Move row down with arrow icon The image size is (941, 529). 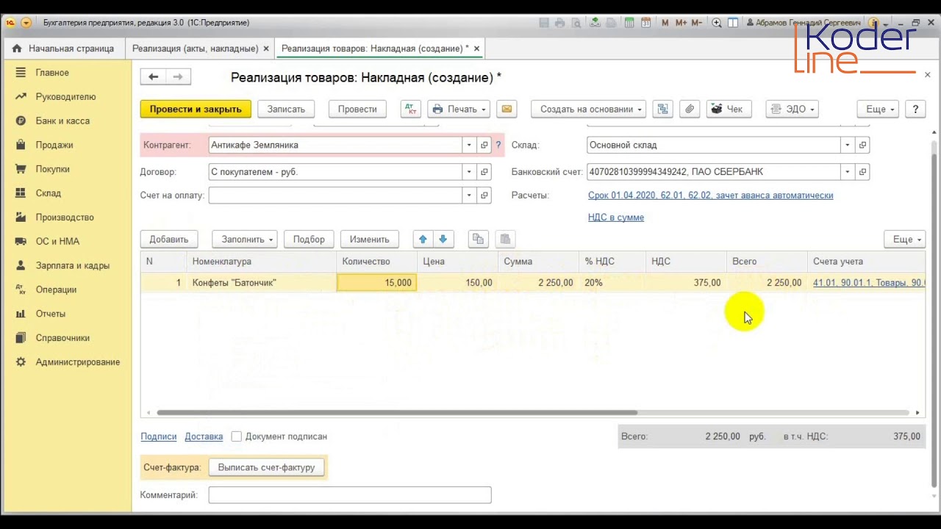443,240
